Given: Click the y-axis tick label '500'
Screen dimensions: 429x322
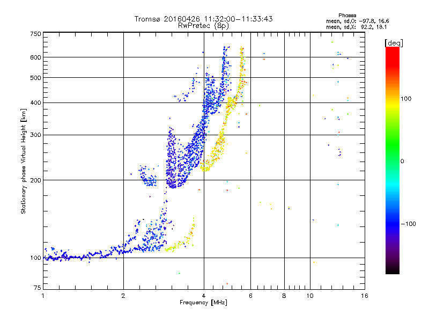Looking at the screenshot, I should click(x=36, y=78).
